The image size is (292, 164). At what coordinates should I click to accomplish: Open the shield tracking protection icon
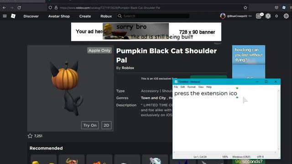[x=50, y=8]
